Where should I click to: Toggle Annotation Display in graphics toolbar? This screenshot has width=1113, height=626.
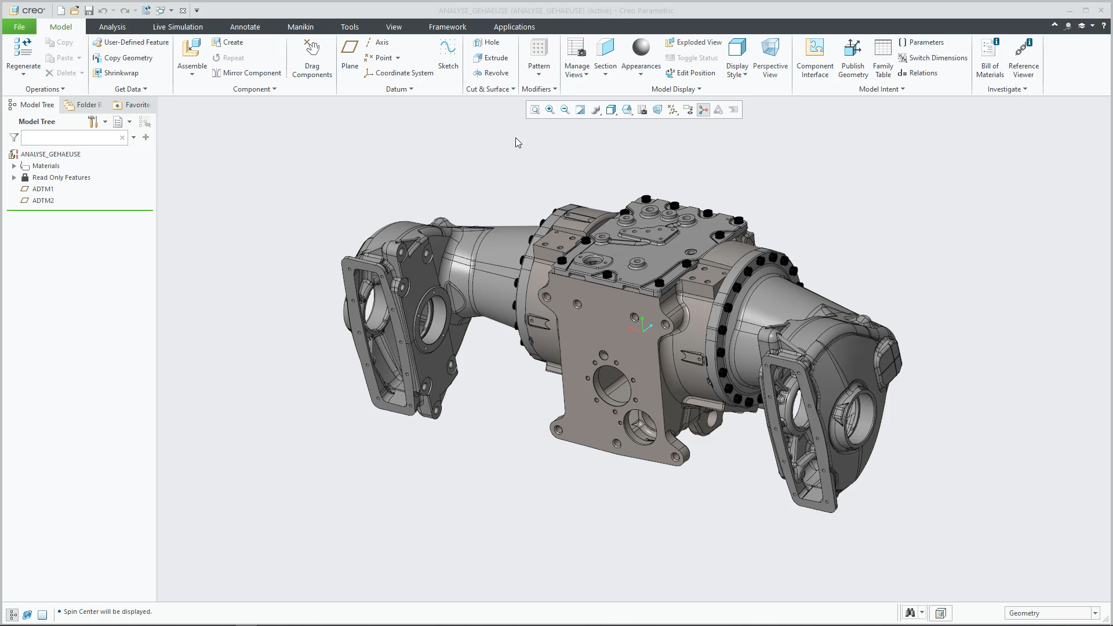tap(688, 110)
